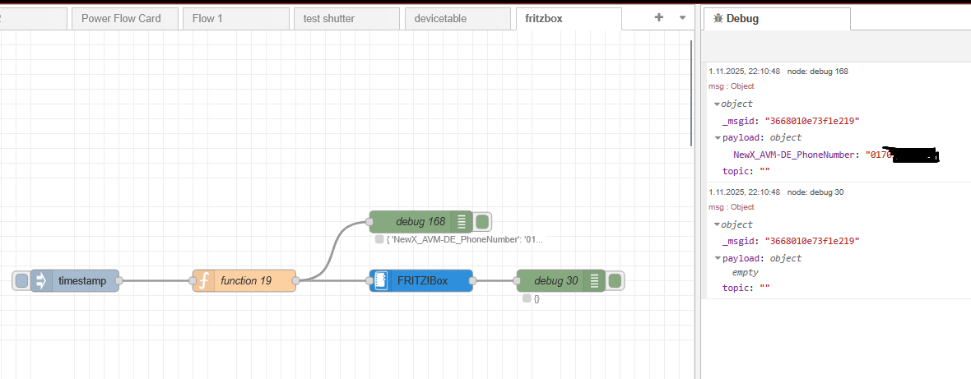Click _msgid value in debug 168 message

[x=812, y=121]
